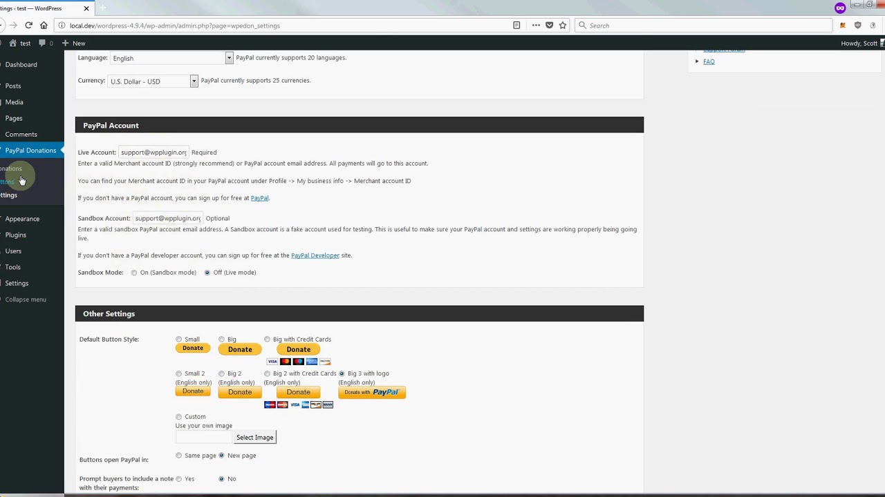Click the browser Search box
Image resolution: width=885 pixels, height=497 pixels.
click(x=703, y=26)
